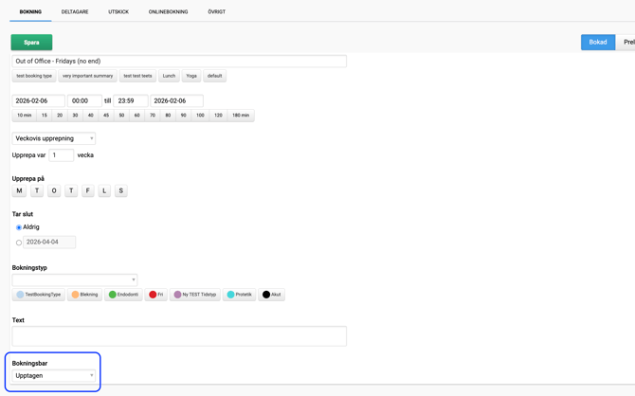
Task: Set duration to 180 min
Action: 241,116
